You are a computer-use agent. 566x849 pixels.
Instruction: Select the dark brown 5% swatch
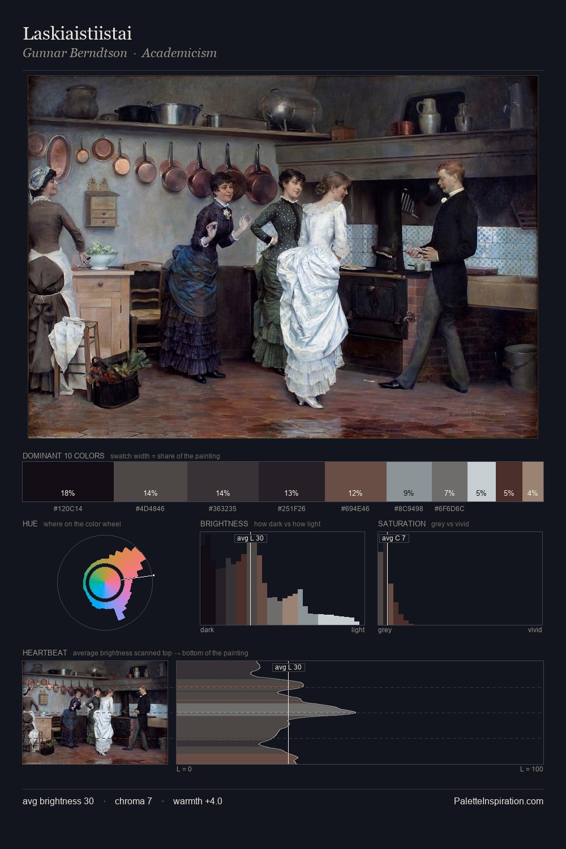[509, 482]
